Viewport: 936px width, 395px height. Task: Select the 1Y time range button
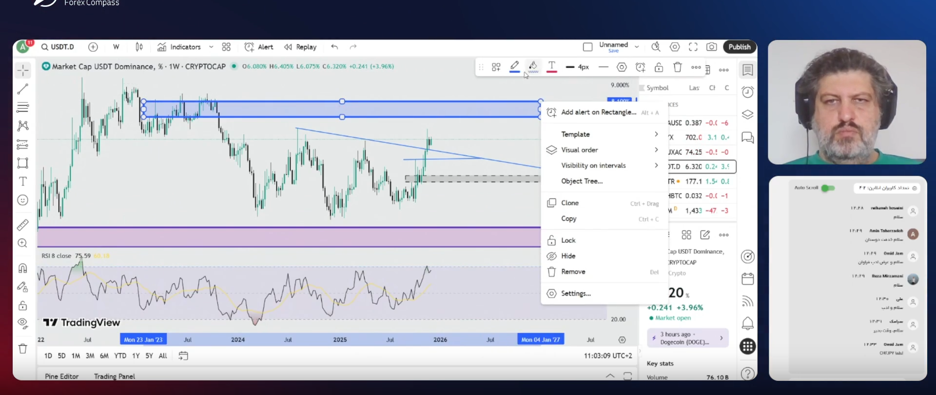136,356
